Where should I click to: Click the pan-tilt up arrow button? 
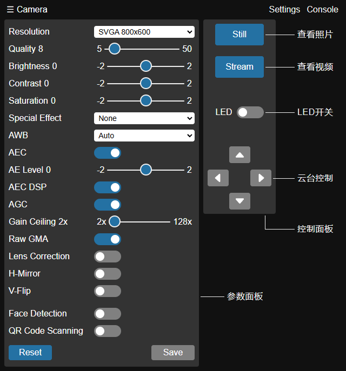tap(239, 154)
